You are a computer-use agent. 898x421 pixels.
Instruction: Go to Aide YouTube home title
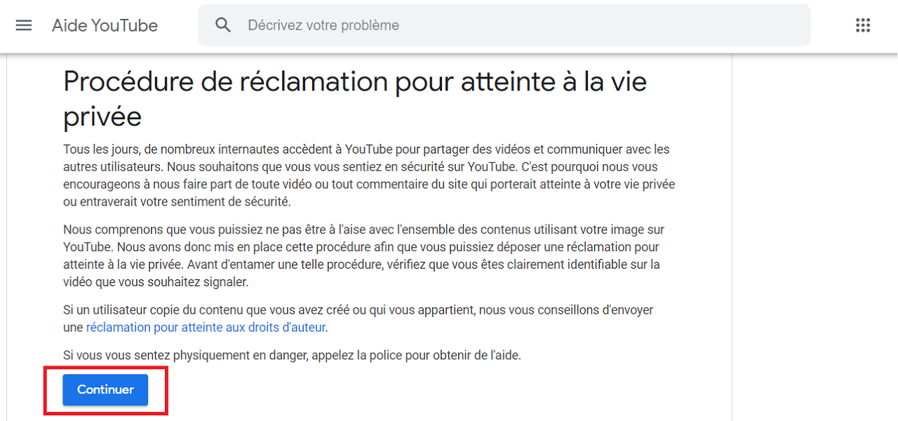[105, 25]
